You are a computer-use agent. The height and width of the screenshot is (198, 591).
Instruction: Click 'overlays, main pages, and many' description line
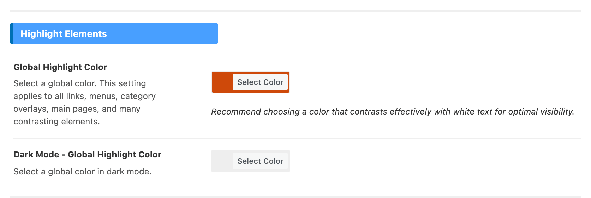pyautogui.click(x=77, y=109)
